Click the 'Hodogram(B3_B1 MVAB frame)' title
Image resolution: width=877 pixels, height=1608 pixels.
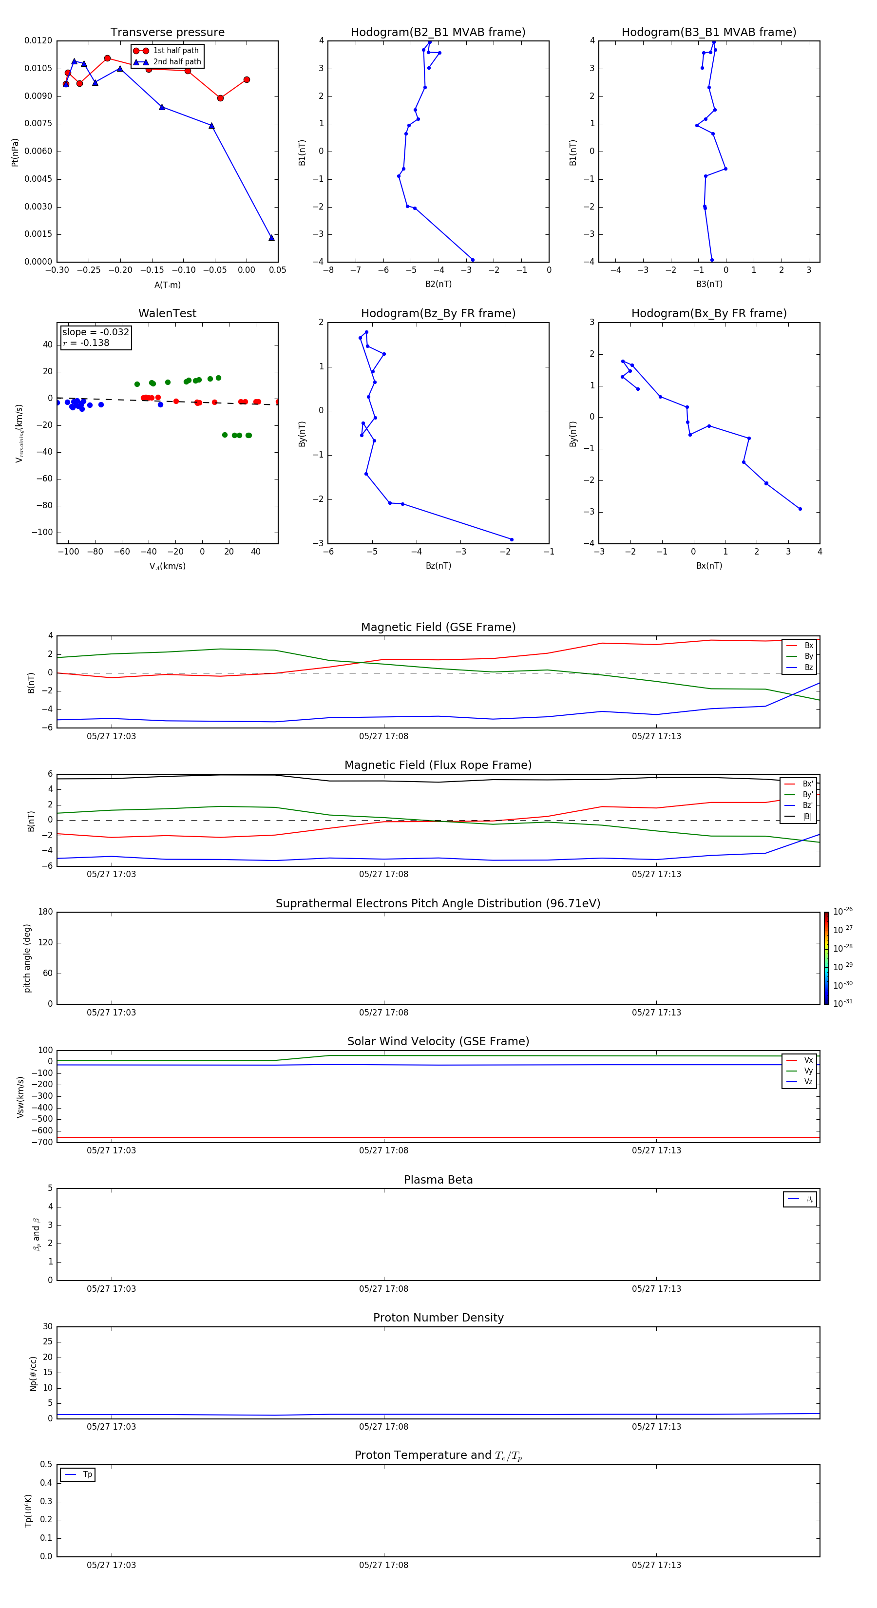coord(709,32)
